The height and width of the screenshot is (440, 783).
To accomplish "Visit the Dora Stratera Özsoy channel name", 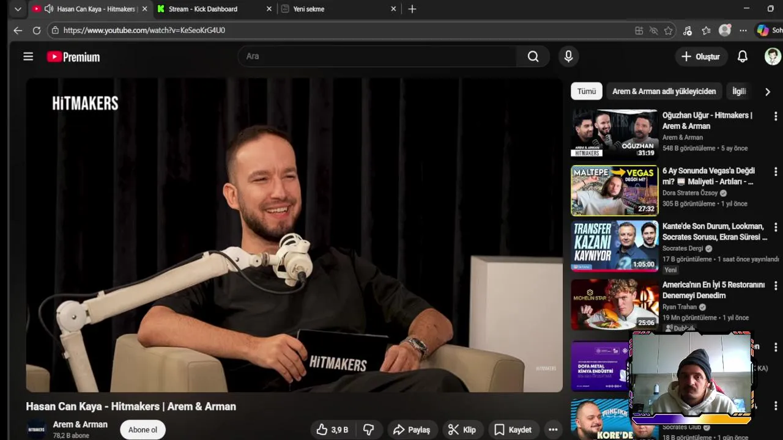I will [690, 193].
